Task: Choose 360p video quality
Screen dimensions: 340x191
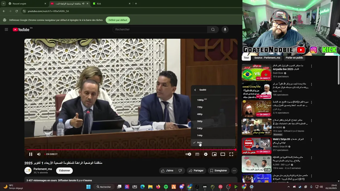Action: [x=213, y=121]
